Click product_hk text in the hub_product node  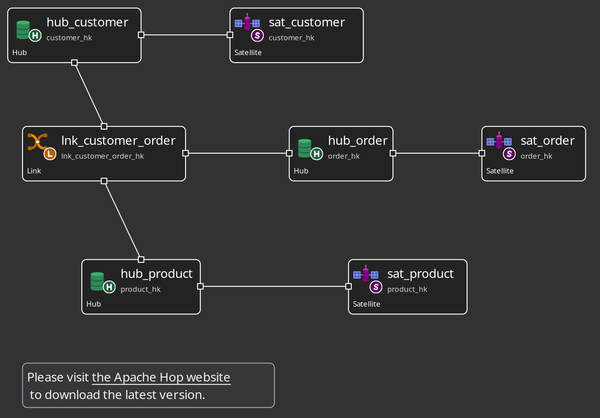tap(141, 289)
